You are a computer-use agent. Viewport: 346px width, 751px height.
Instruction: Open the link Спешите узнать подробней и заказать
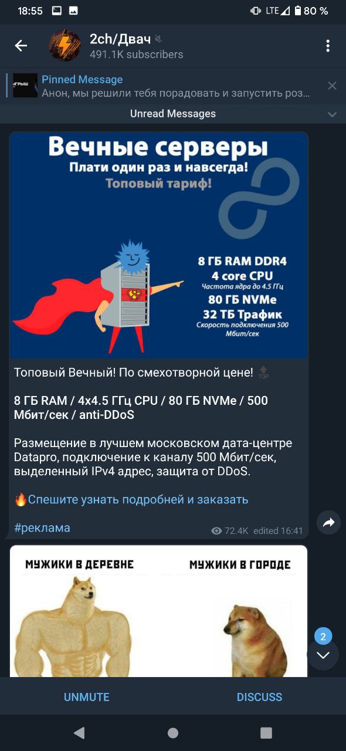click(138, 499)
